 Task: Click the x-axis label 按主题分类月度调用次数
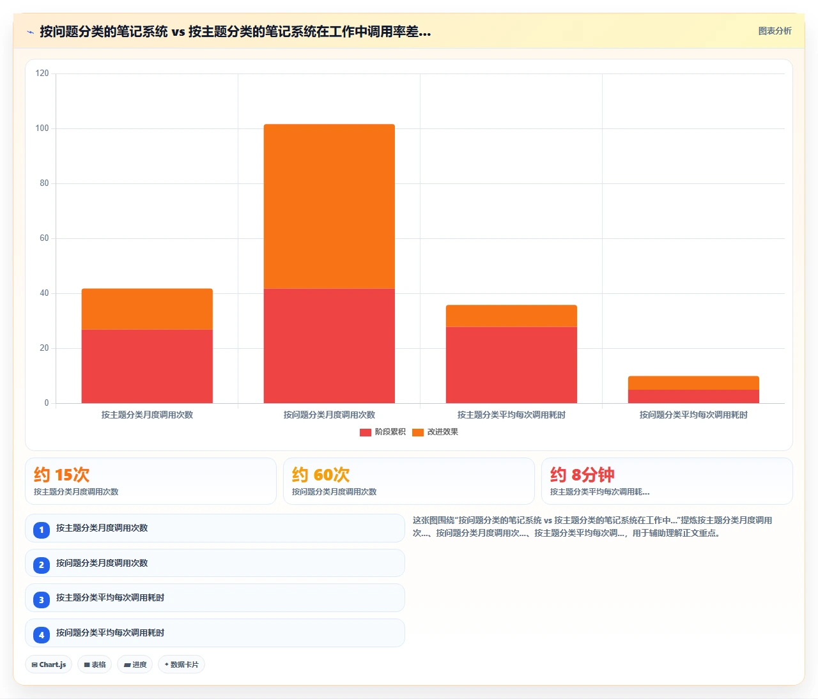(147, 415)
